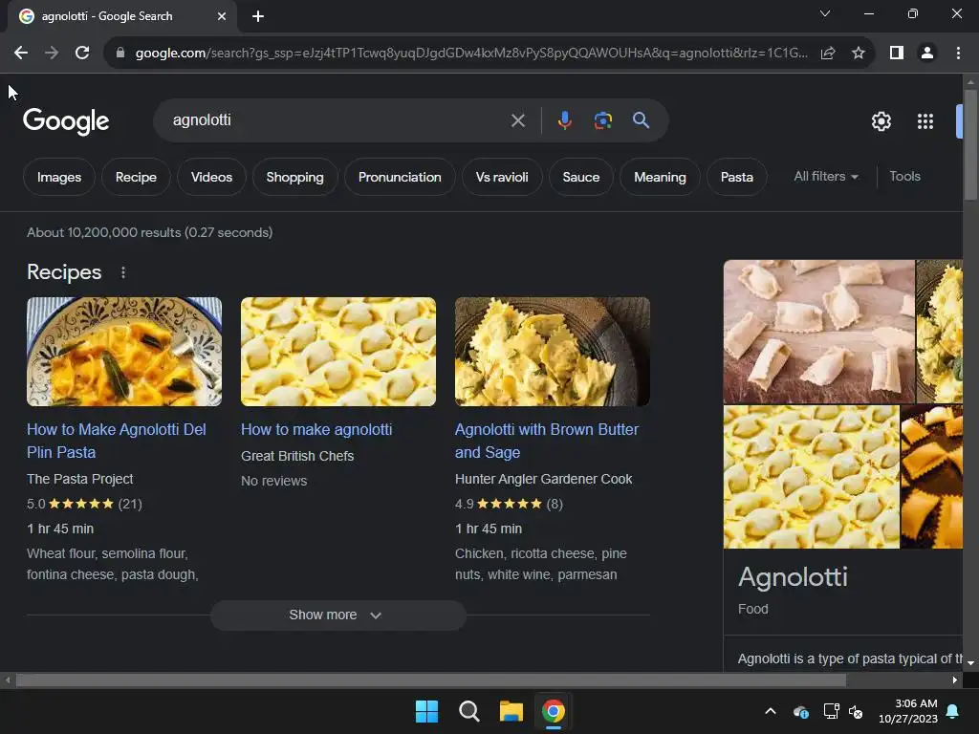Image resolution: width=979 pixels, height=734 pixels.
Task: Open File Explorer from the taskbar
Action: click(511, 711)
